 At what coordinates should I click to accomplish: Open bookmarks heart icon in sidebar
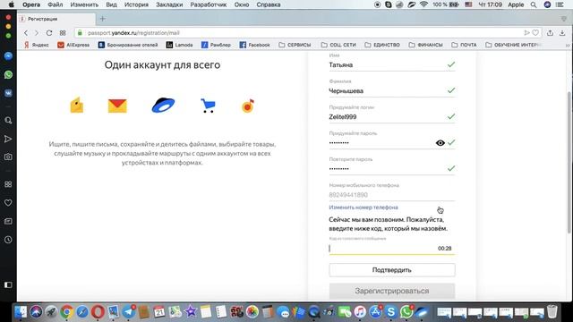8,203
